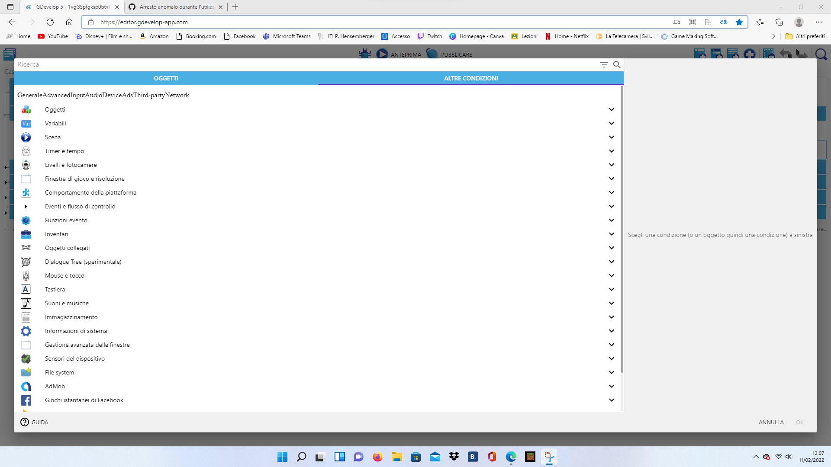Image resolution: width=831 pixels, height=467 pixels.
Task: Expand the Suoni e musiche group
Action: tap(612, 303)
